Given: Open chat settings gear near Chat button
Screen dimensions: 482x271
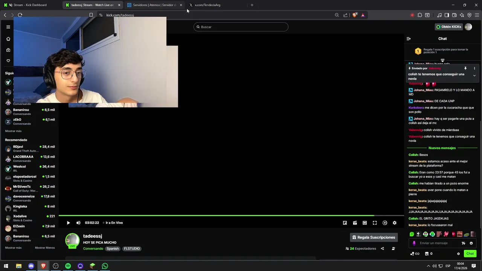Looking at the screenshot, I should [458, 254].
